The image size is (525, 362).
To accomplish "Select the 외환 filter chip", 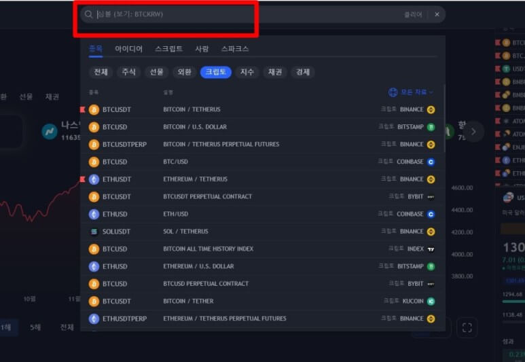I will [184, 72].
